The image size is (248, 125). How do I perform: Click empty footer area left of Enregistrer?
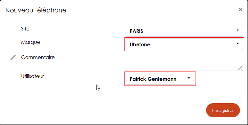103,111
